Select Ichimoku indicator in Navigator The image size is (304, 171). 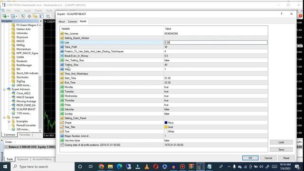click(x=22, y=33)
